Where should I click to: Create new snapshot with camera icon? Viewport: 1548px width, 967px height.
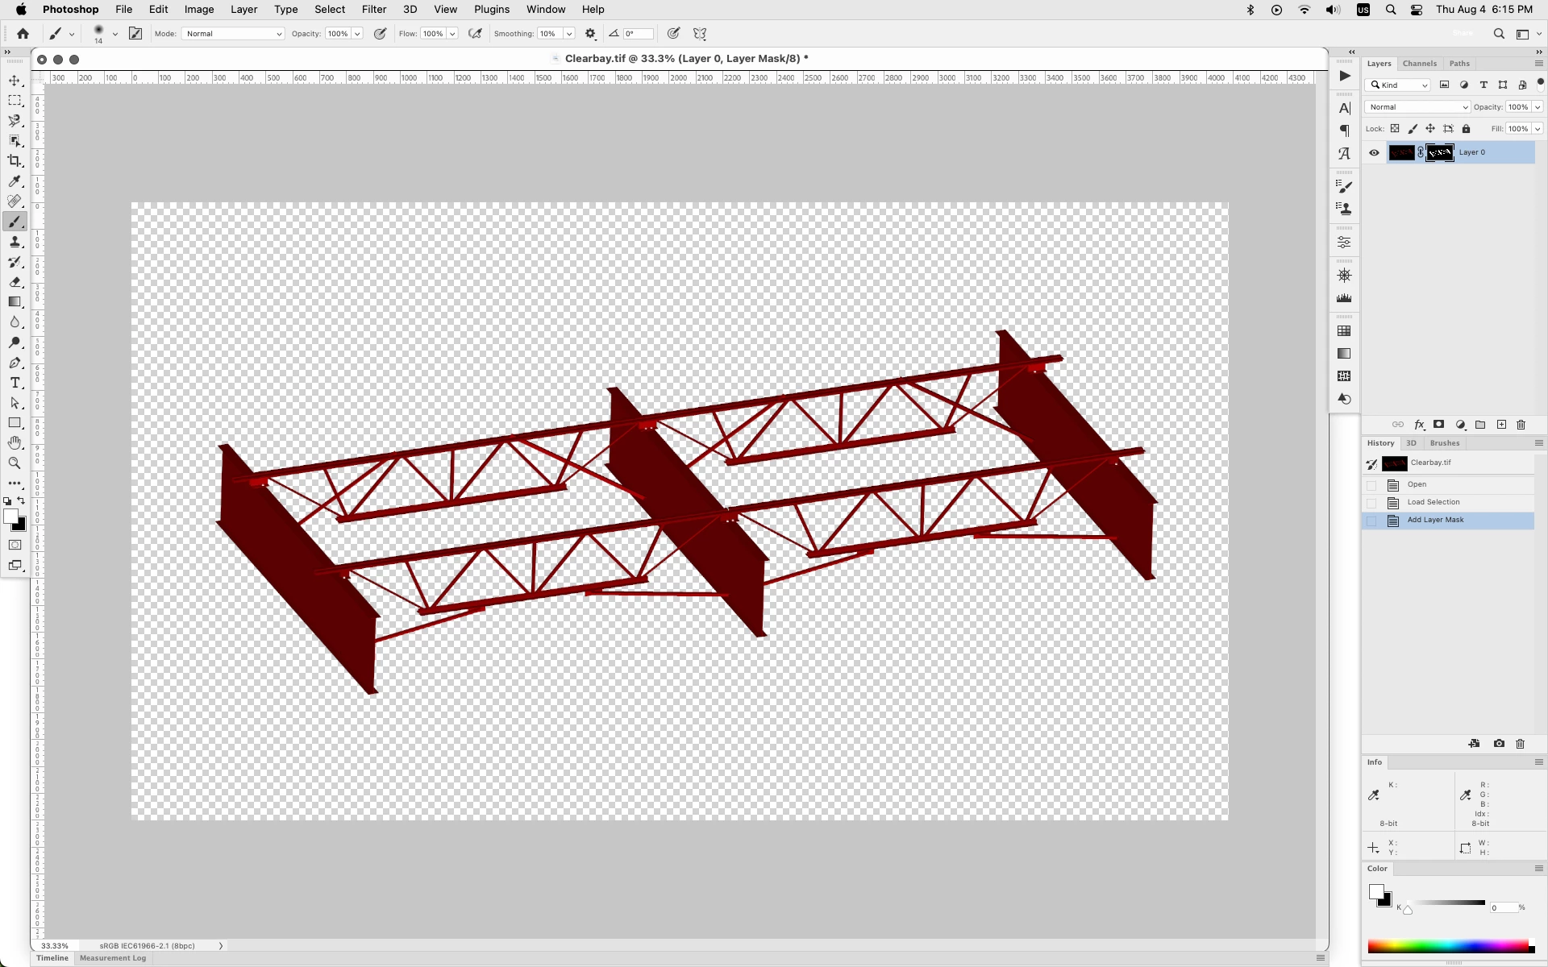point(1499,744)
